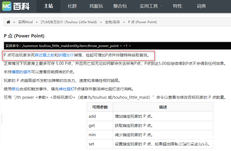Open the 整合包 navigation item
Viewport: 231px width, 151px height.
pyautogui.click(x=120, y=6)
